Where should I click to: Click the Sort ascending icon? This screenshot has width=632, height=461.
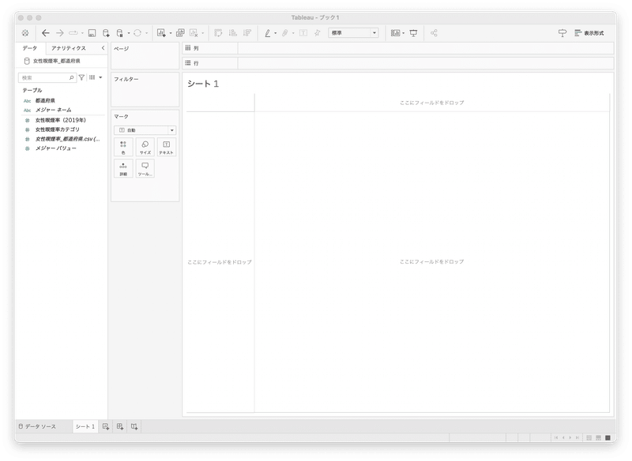pyautogui.click(x=232, y=33)
